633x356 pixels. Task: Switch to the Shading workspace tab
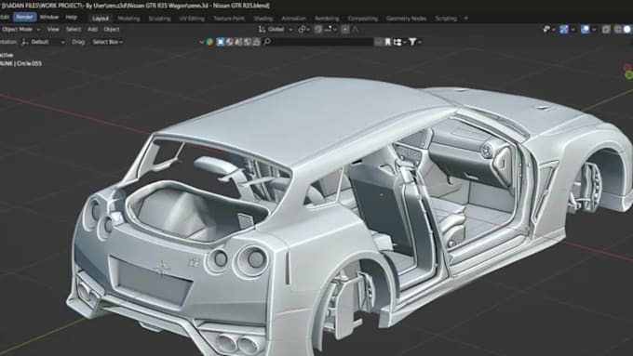[x=263, y=19]
